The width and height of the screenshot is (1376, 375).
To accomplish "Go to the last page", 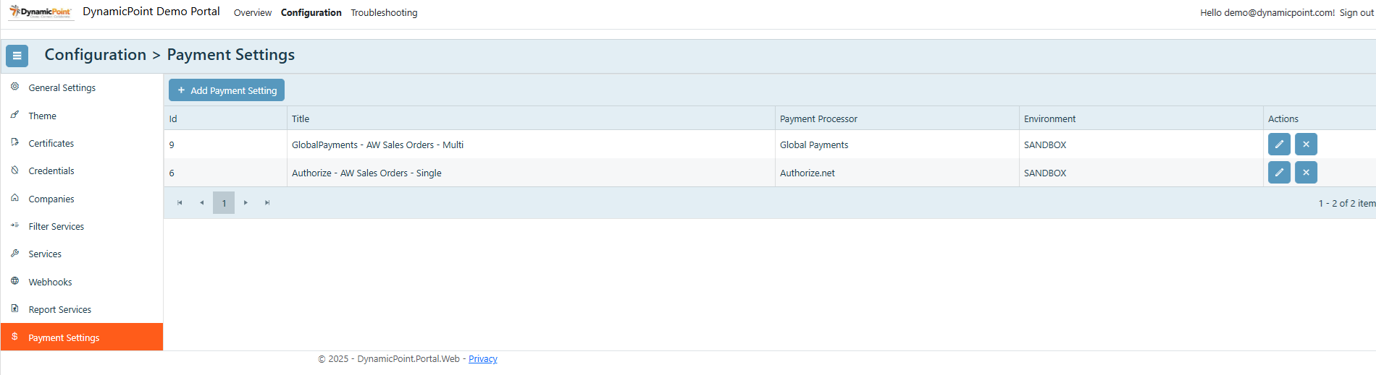I will coord(267,203).
